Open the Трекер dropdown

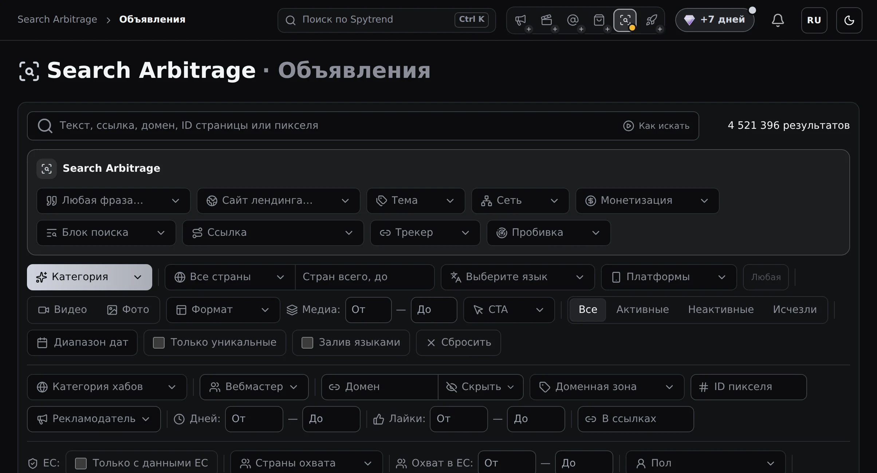[x=425, y=233]
